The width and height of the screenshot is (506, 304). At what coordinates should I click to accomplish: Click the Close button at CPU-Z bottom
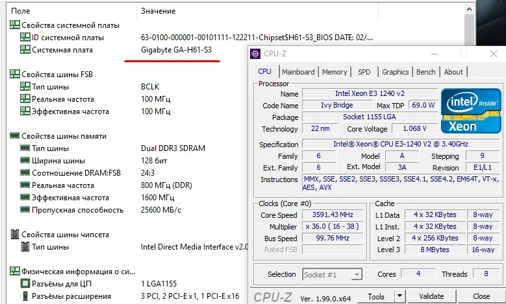click(481, 296)
